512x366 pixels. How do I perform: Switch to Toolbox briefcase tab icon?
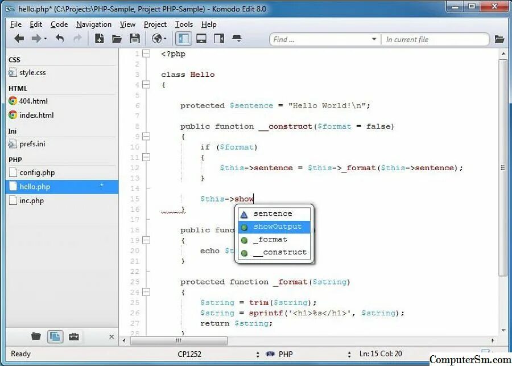coord(74,336)
